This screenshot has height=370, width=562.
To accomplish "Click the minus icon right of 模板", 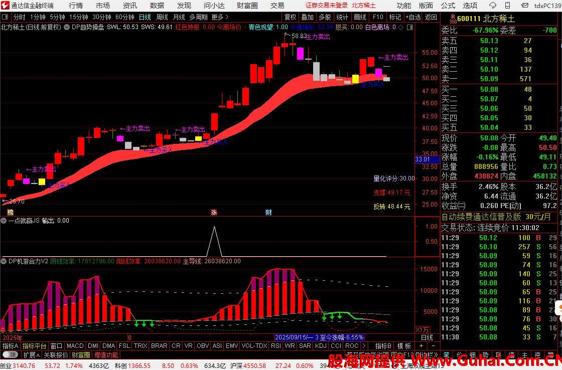I will pyautogui.click(x=434, y=346).
